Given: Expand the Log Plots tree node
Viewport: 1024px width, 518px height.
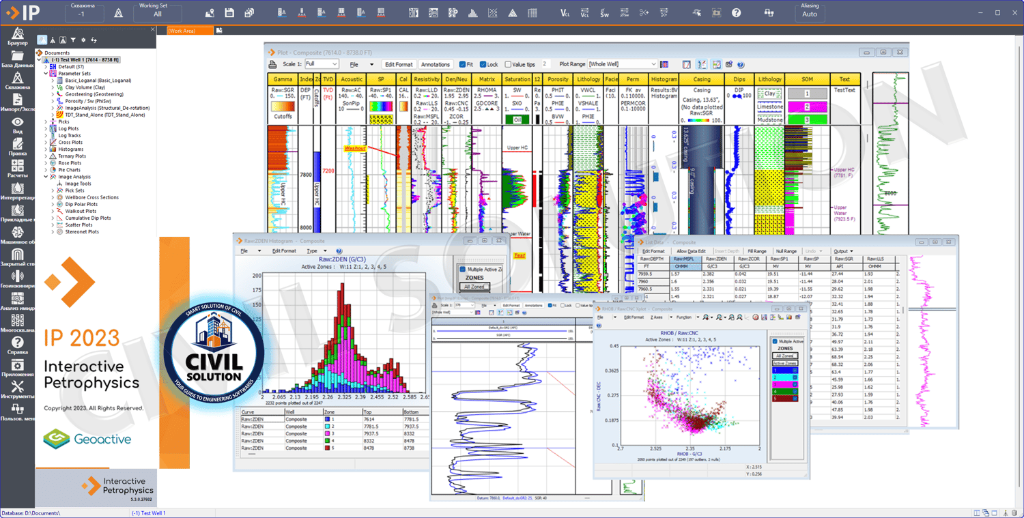Looking at the screenshot, I should coord(46,128).
